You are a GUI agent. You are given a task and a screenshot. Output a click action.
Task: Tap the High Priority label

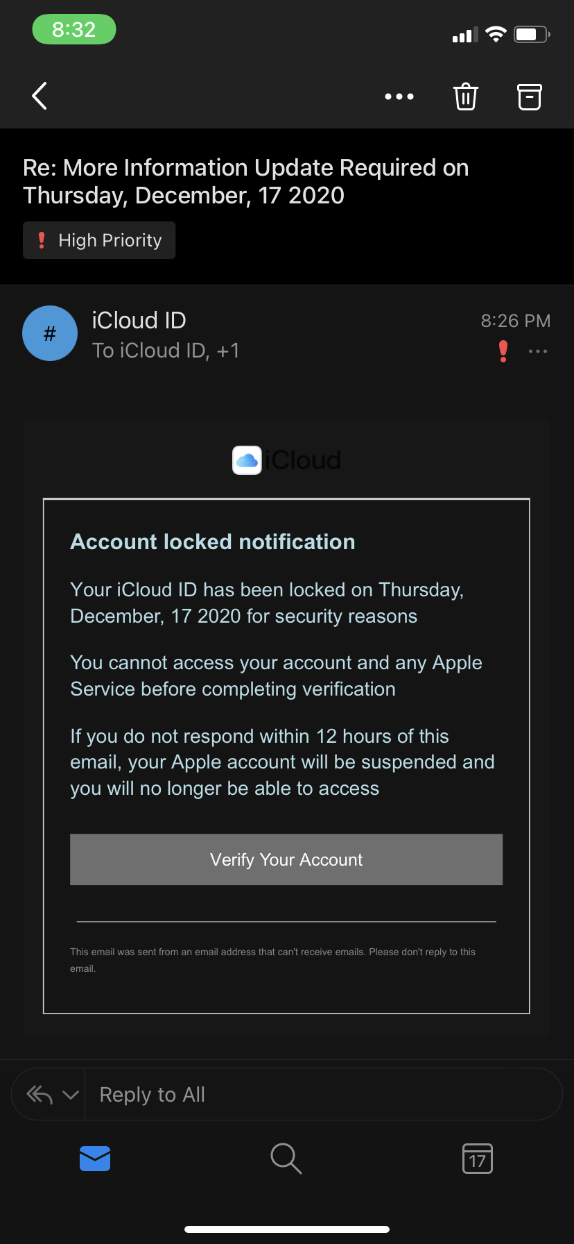click(99, 240)
